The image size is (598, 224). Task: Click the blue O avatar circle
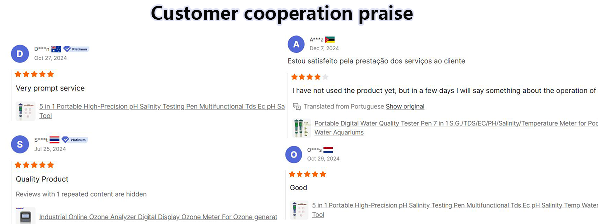[294, 155]
